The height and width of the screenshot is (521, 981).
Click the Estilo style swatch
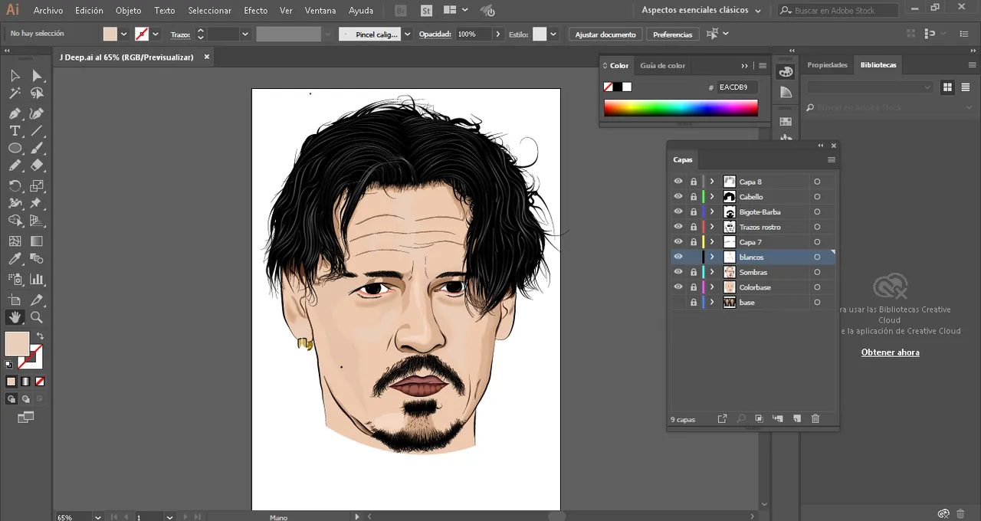540,34
